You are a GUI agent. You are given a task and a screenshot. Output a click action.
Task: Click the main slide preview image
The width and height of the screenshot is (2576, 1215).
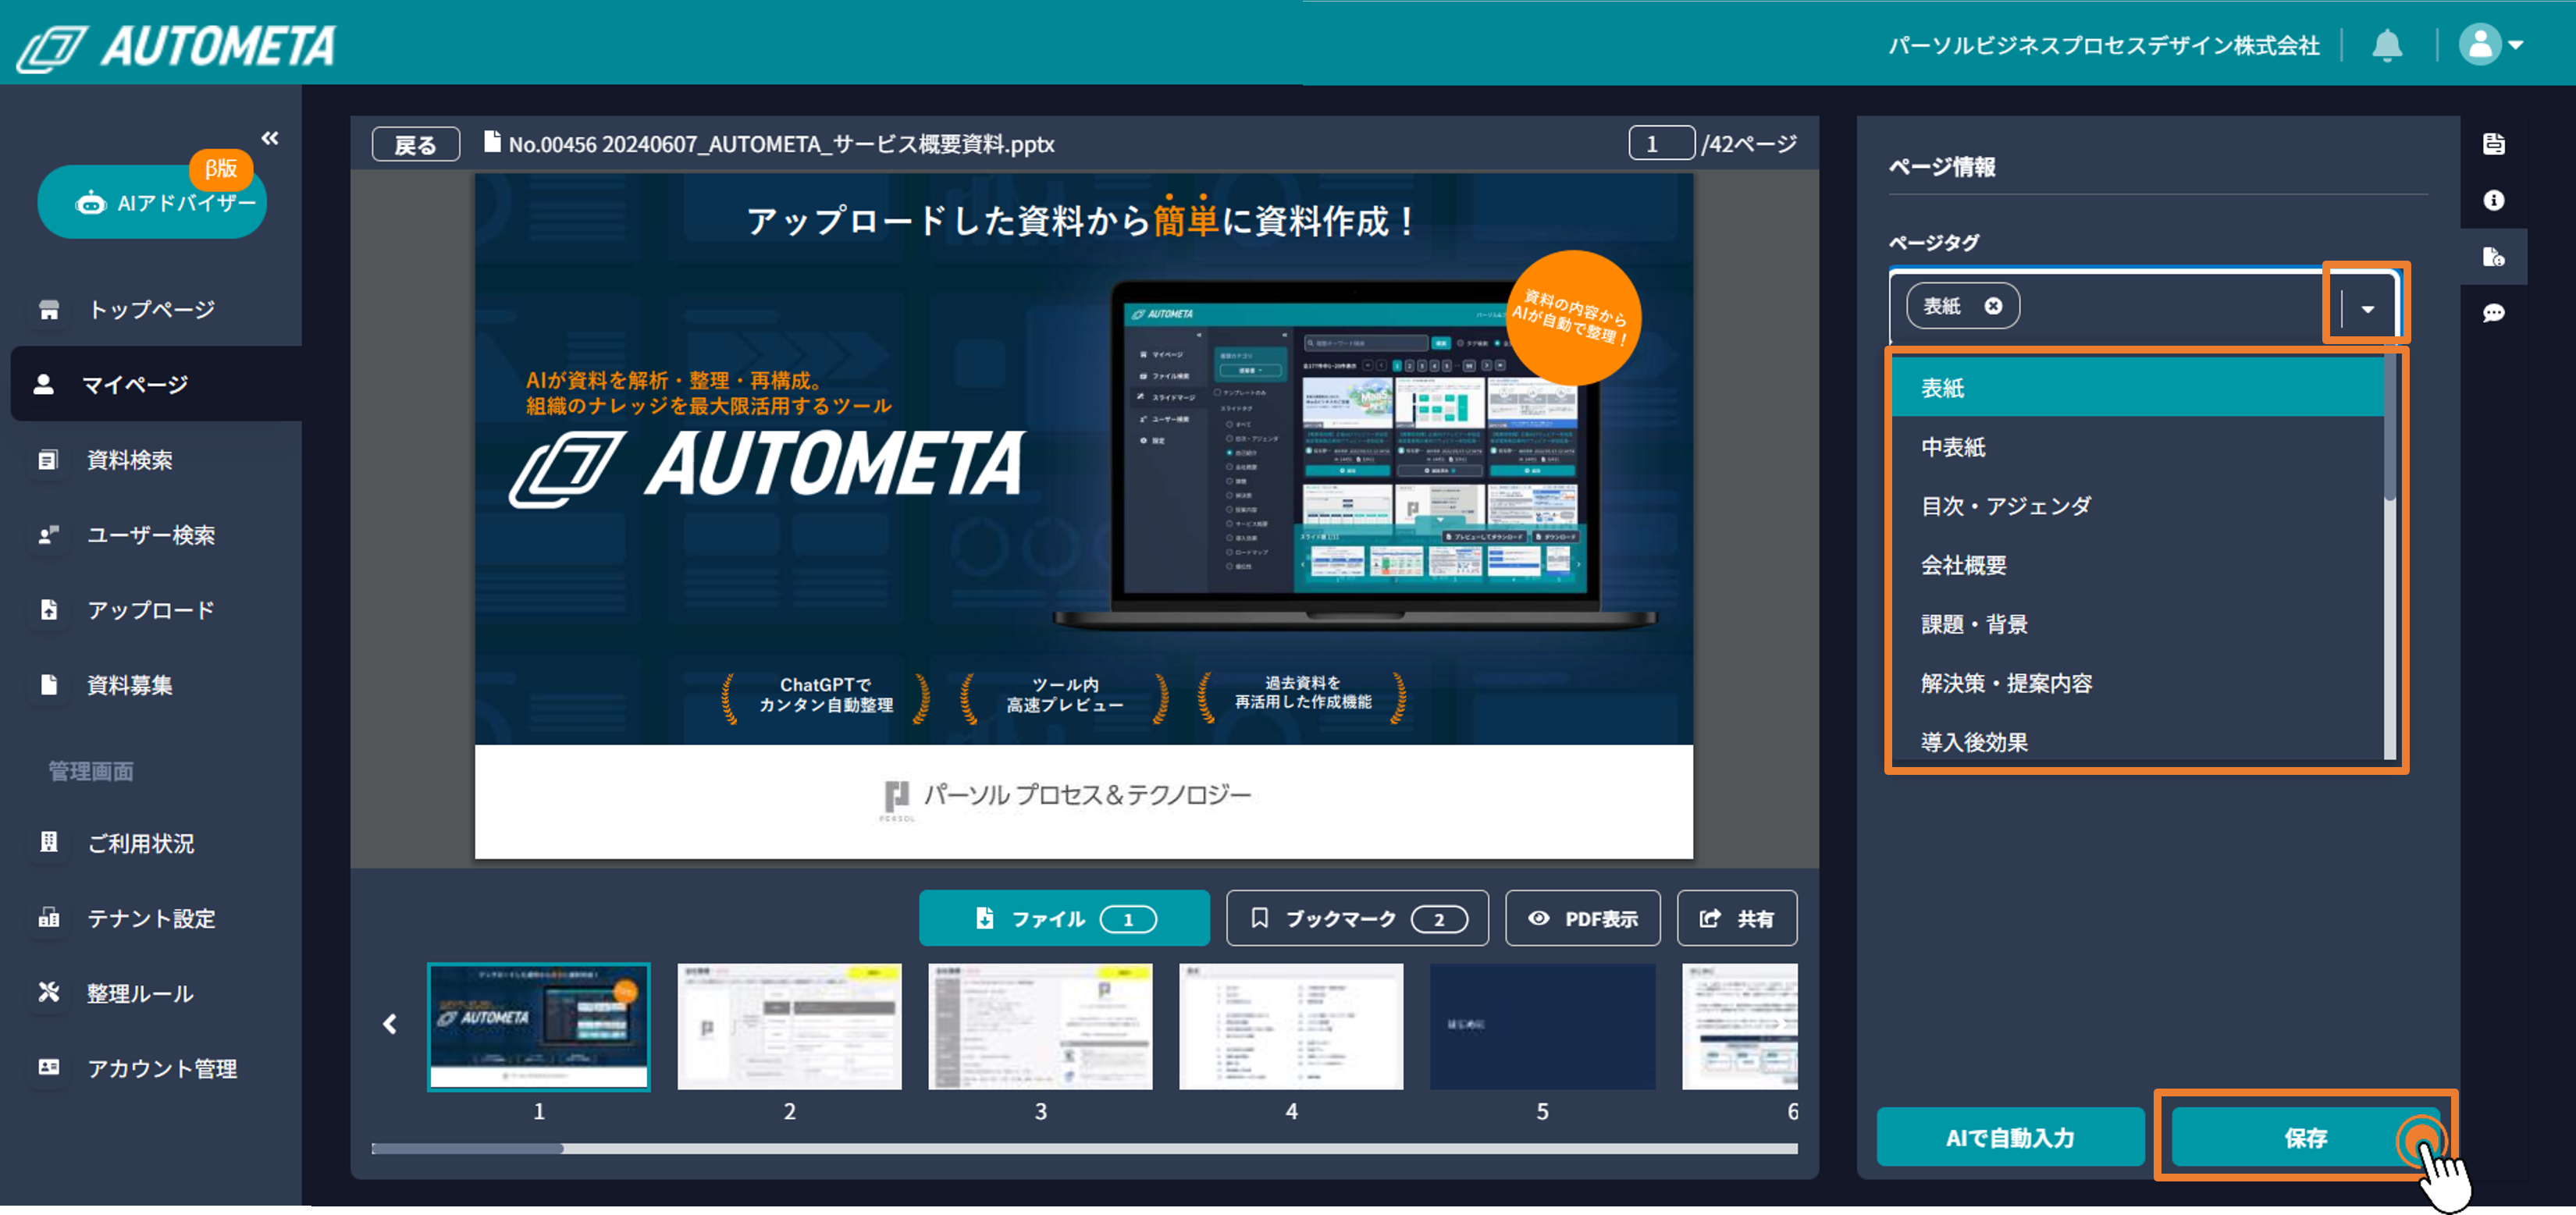1084,516
